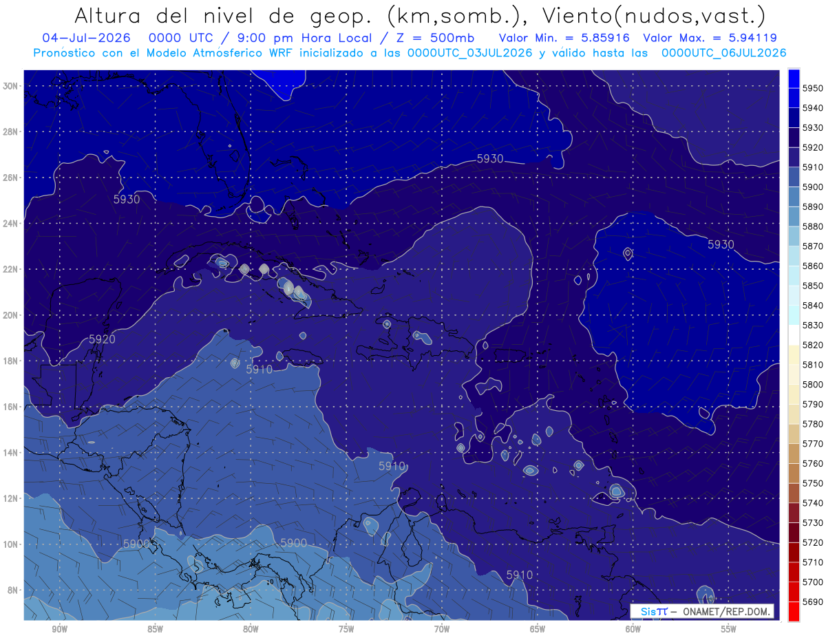826x638 pixels.
Task: Click the 26N latitude axis label
Action: (x=10, y=178)
